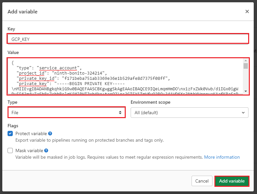Click the Key input field GCP_KEY
This screenshot has width=257, height=194.
tap(128, 39)
